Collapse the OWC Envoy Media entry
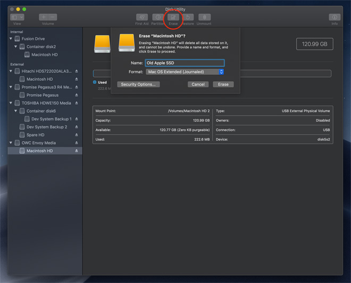 (x=11, y=143)
